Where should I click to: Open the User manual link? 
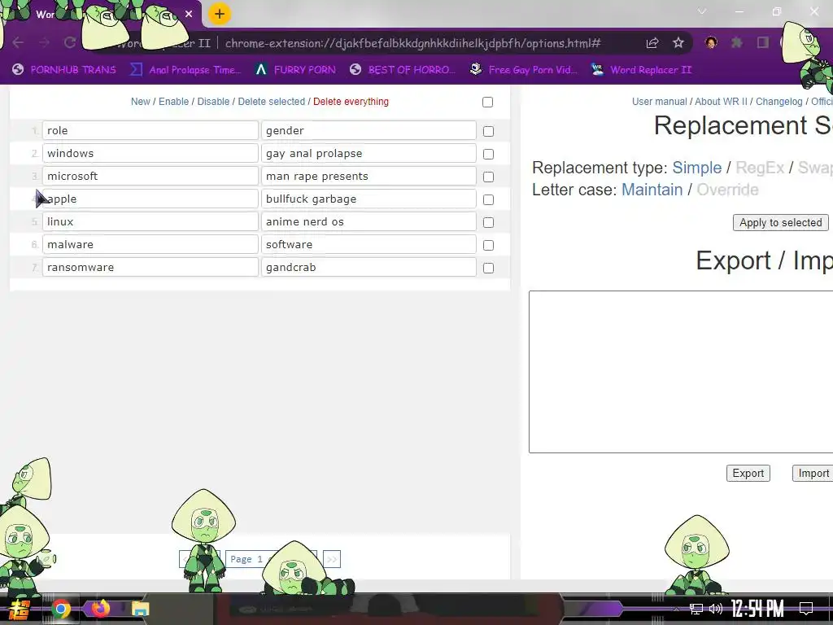pyautogui.click(x=659, y=102)
